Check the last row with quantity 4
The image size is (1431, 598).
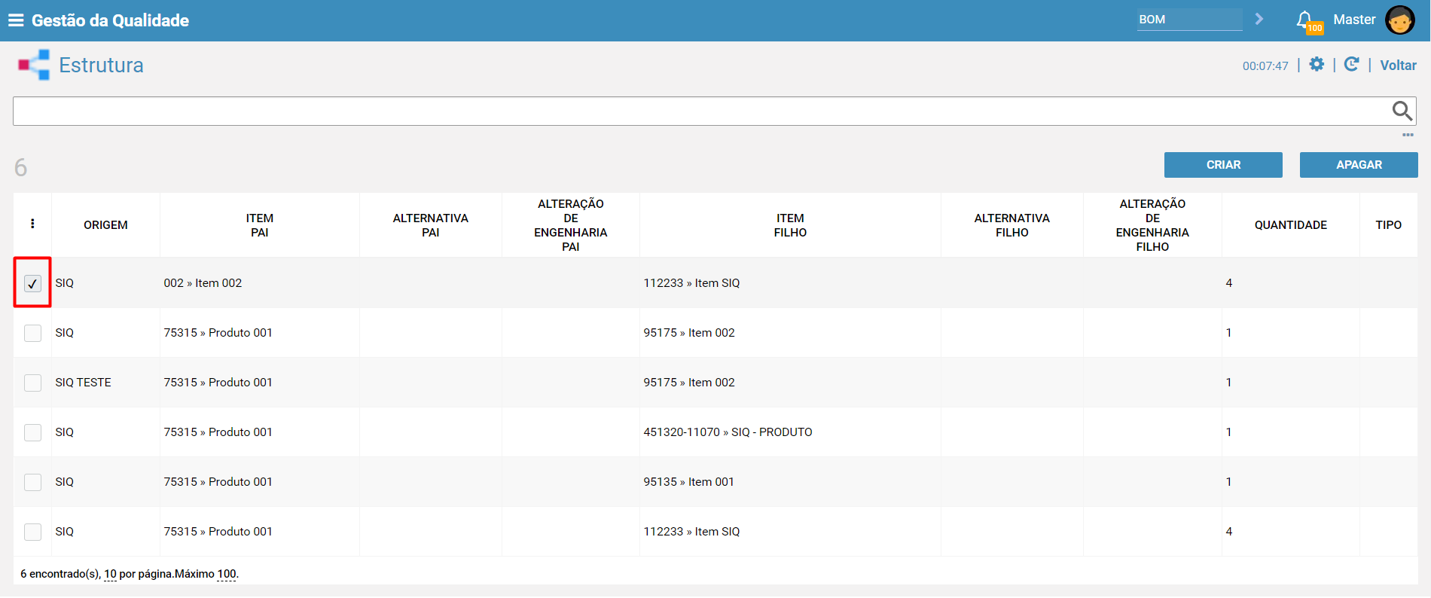click(32, 532)
